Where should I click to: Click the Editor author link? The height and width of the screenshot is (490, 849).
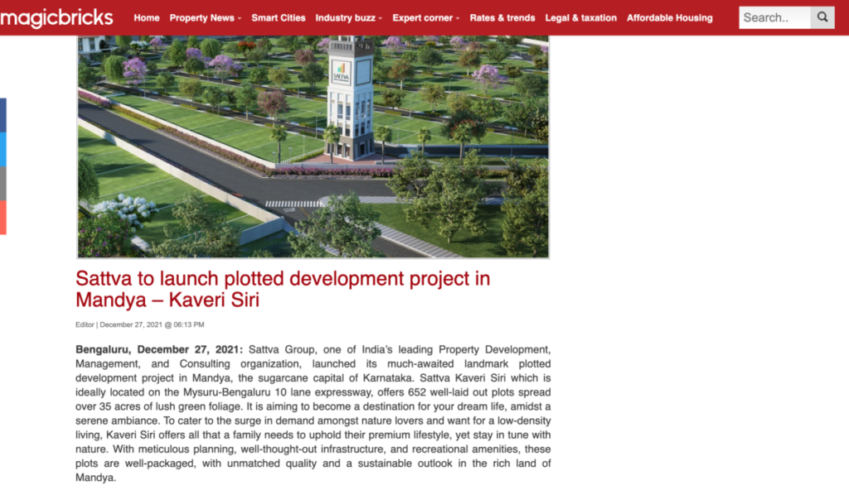coord(85,324)
